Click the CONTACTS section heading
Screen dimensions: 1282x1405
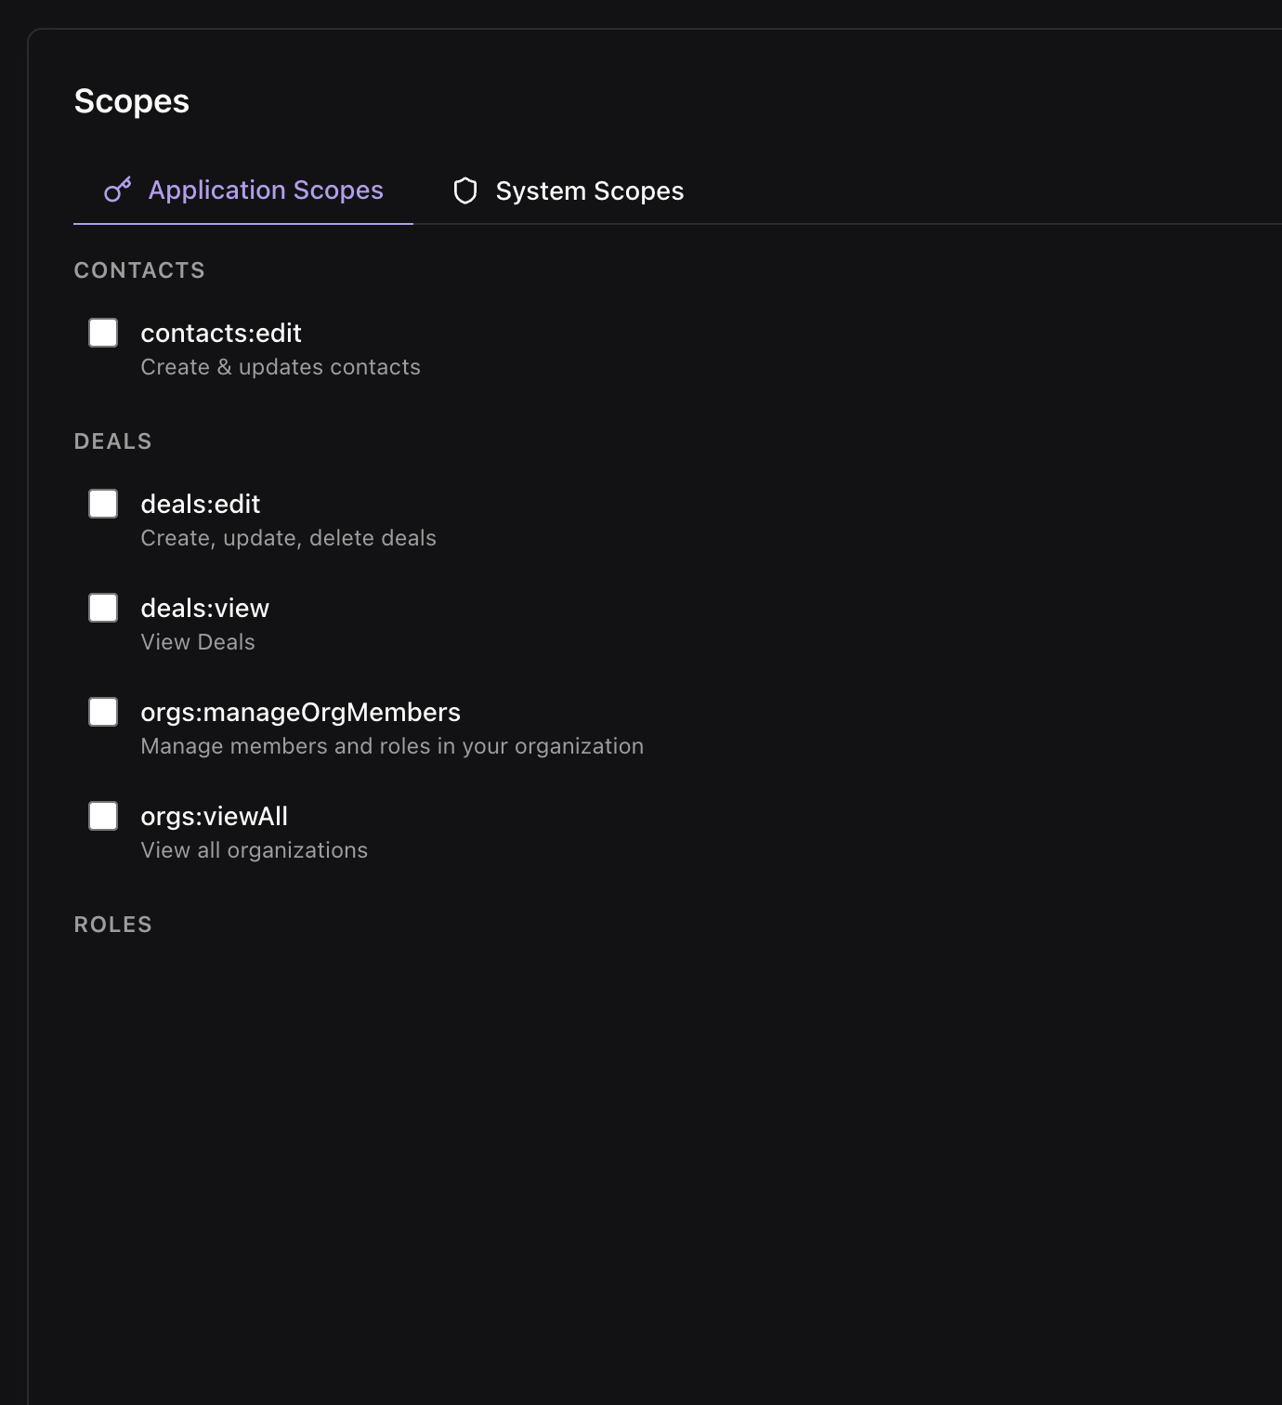[139, 270]
